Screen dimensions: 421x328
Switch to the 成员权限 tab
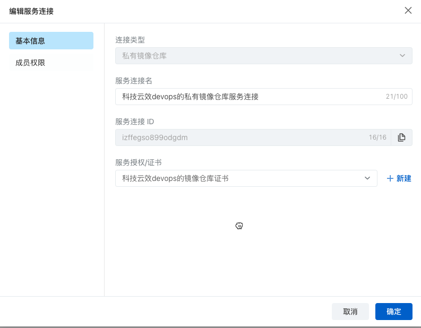click(51, 63)
